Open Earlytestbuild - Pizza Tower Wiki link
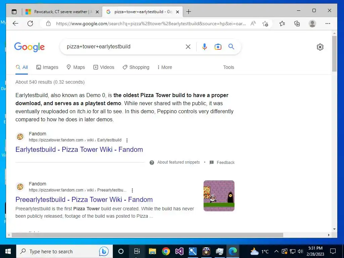 pos(79,149)
